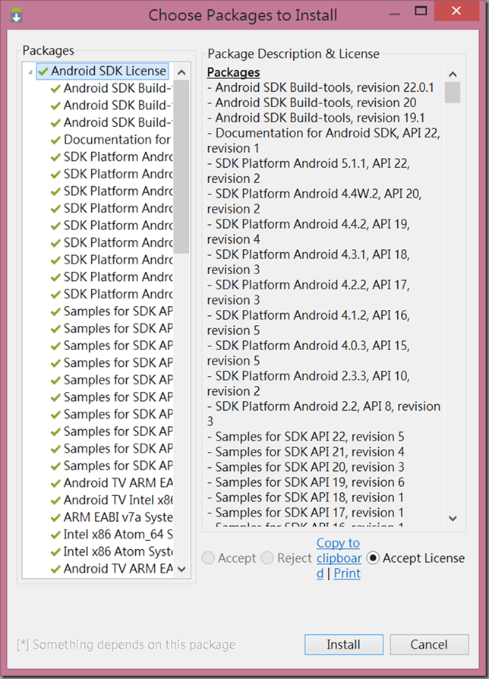Click the 'Package Description & License' group label
The height and width of the screenshot is (679, 489).
coord(293,54)
